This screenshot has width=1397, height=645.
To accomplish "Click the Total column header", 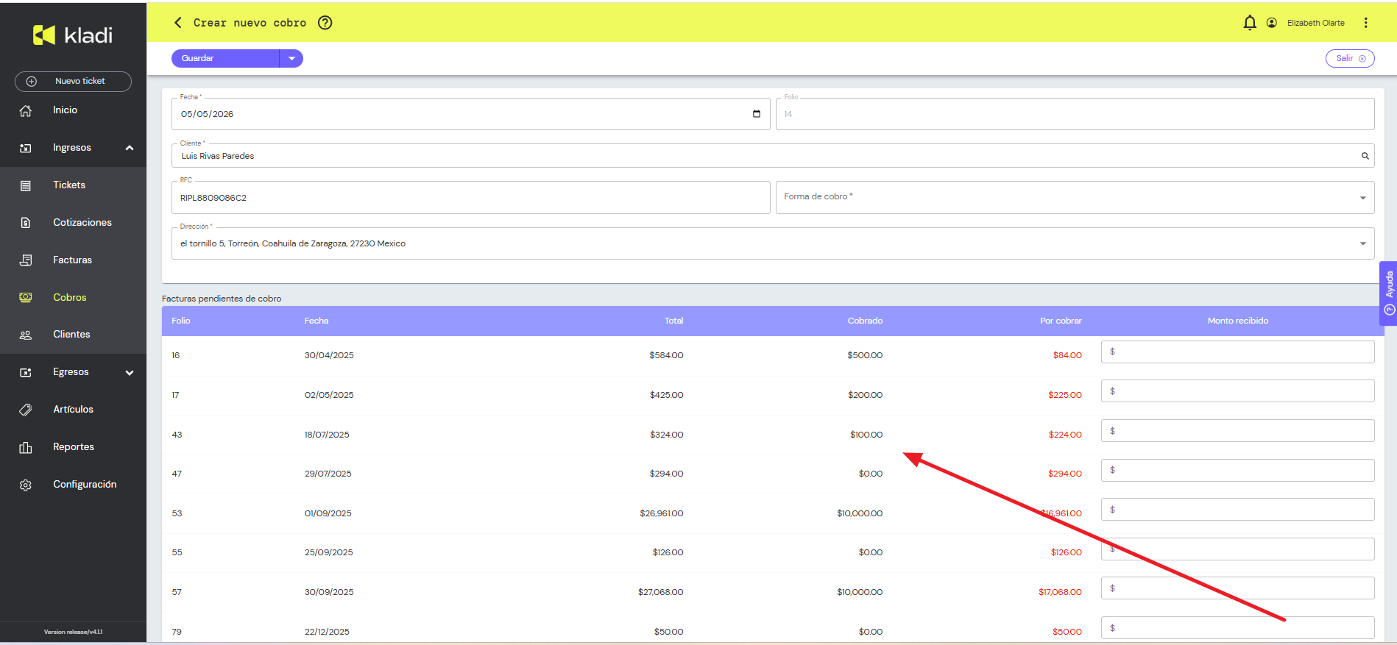I will pos(673,321).
